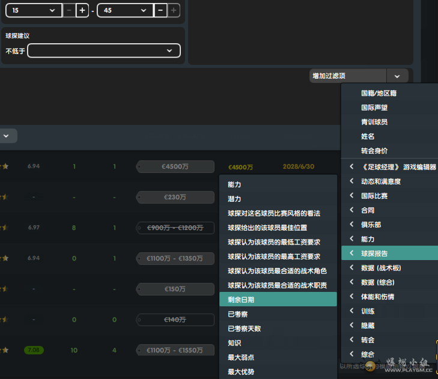
Task: Click the back arrow beside 球探报告
Action: coord(351,253)
